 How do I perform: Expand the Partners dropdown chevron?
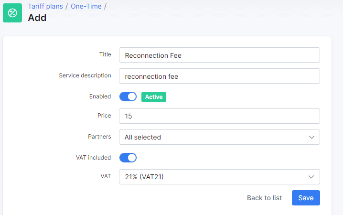point(311,137)
